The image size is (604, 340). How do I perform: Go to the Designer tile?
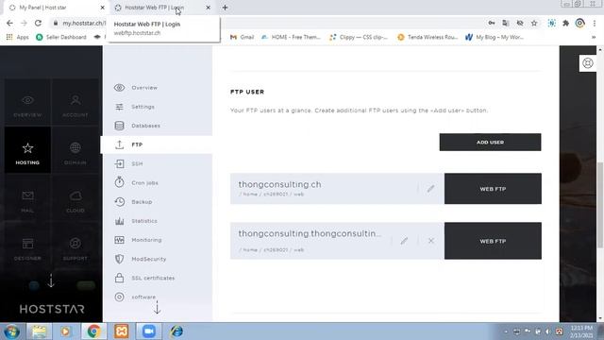(x=27, y=246)
